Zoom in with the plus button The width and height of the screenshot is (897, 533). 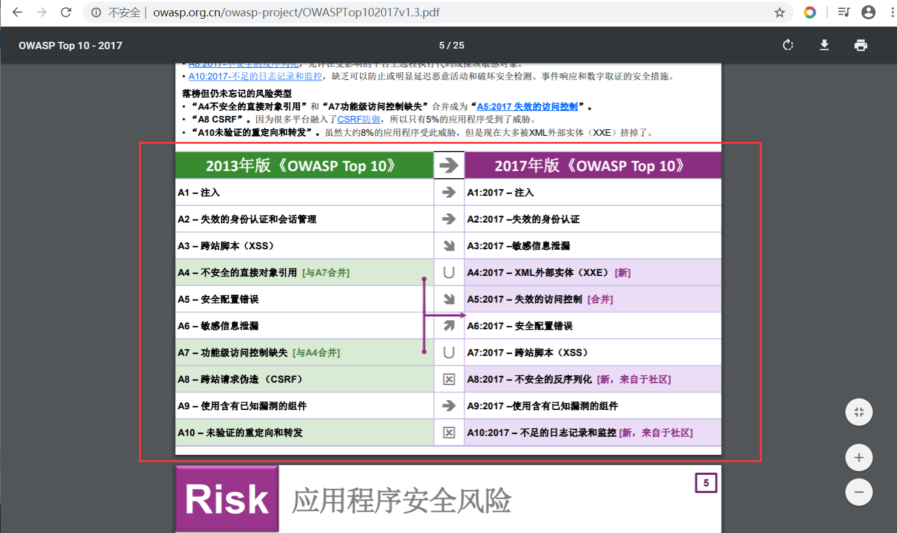pyautogui.click(x=859, y=458)
